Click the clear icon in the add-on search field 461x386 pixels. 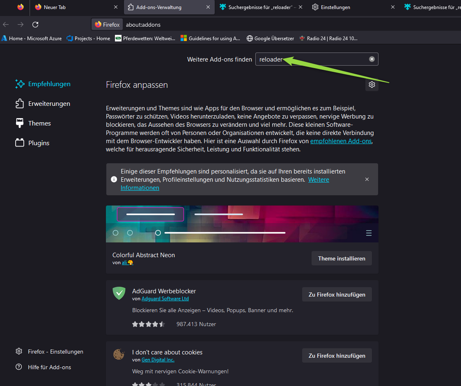pyautogui.click(x=372, y=59)
